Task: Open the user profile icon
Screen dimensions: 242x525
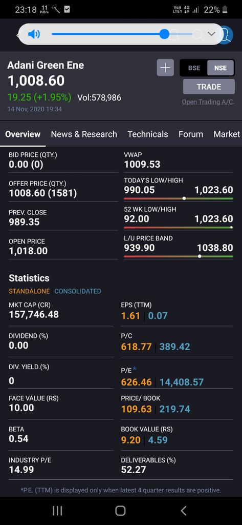Action: (225, 34)
